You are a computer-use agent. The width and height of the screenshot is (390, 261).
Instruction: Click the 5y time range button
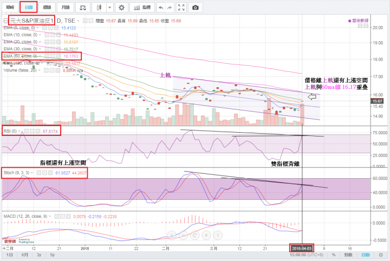52,255
